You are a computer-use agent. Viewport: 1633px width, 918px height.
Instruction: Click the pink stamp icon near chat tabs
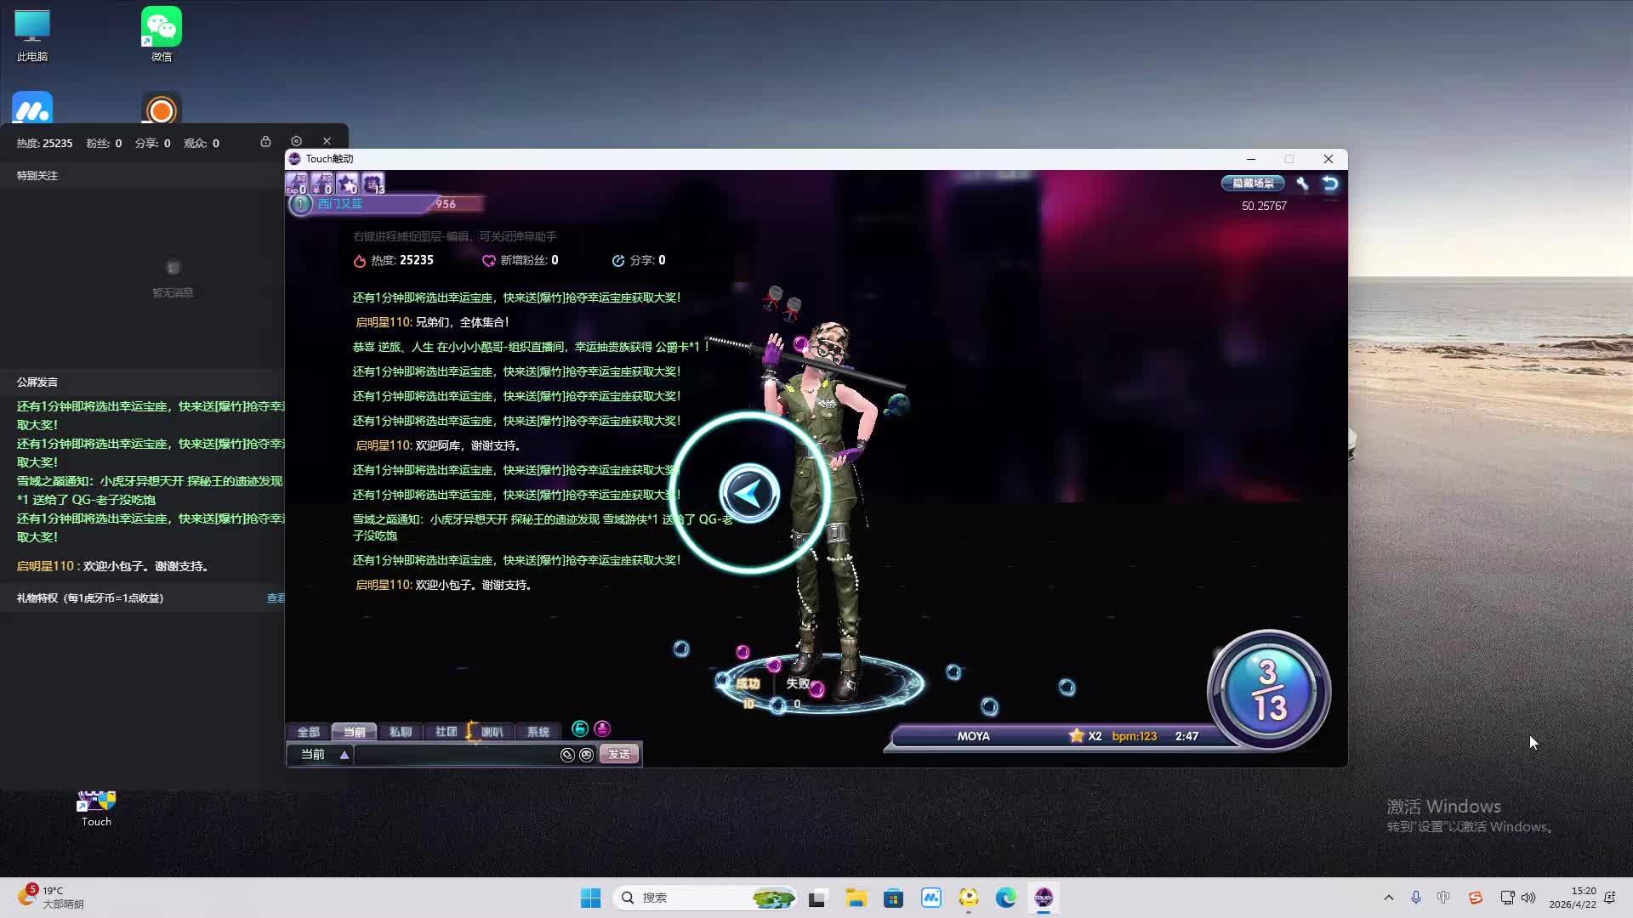click(x=602, y=728)
